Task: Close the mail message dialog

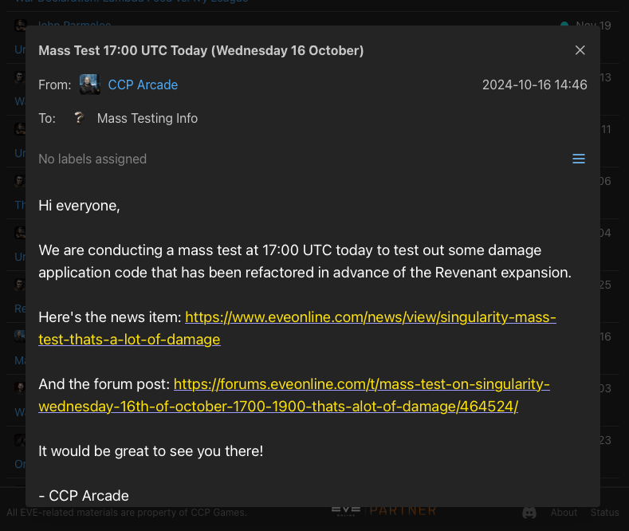Action: 580,50
